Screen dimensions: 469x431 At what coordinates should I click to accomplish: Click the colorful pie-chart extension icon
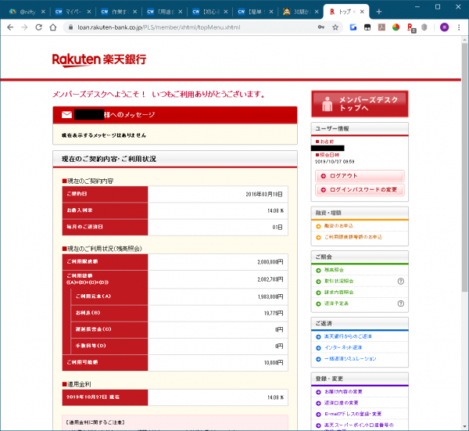(396, 27)
